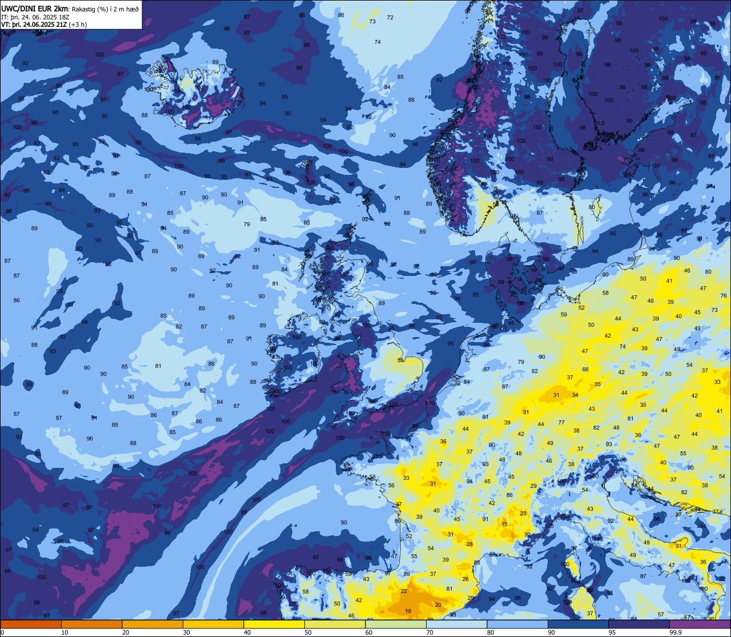
Task: Click the humidity value "22" in northern Spain
Action: click(x=404, y=591)
